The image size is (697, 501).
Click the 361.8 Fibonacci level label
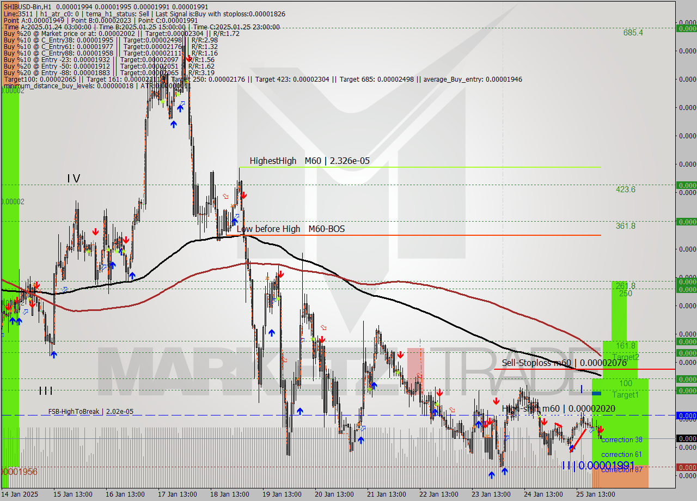point(626,225)
